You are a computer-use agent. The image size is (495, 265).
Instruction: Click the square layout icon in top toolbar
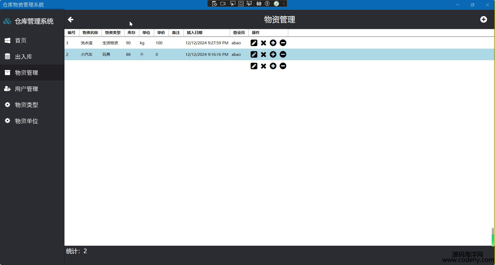click(241, 4)
